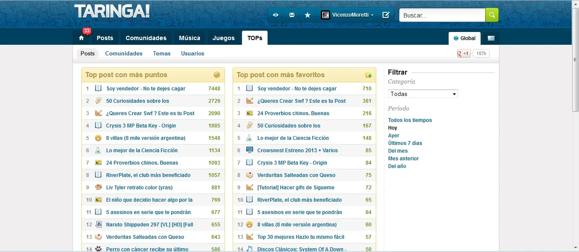Click the scrollbar up arrow
This screenshot has height=252, width=579.
(x=575, y=4)
